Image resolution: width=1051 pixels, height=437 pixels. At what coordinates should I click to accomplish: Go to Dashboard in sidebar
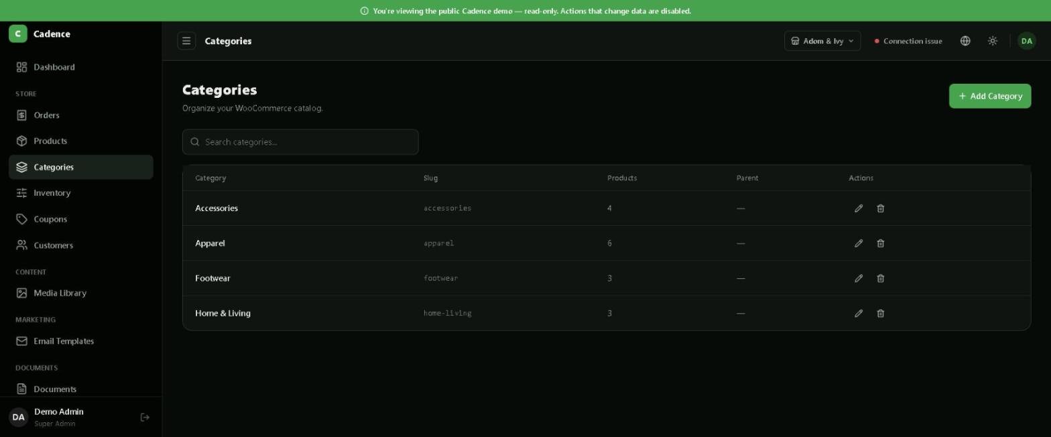tap(80, 67)
